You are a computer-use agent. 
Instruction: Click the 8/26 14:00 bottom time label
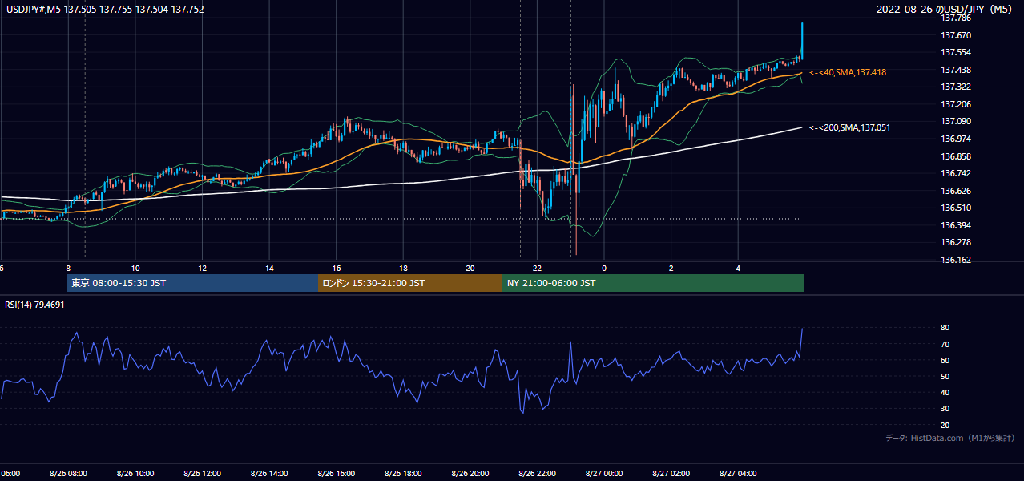269,474
